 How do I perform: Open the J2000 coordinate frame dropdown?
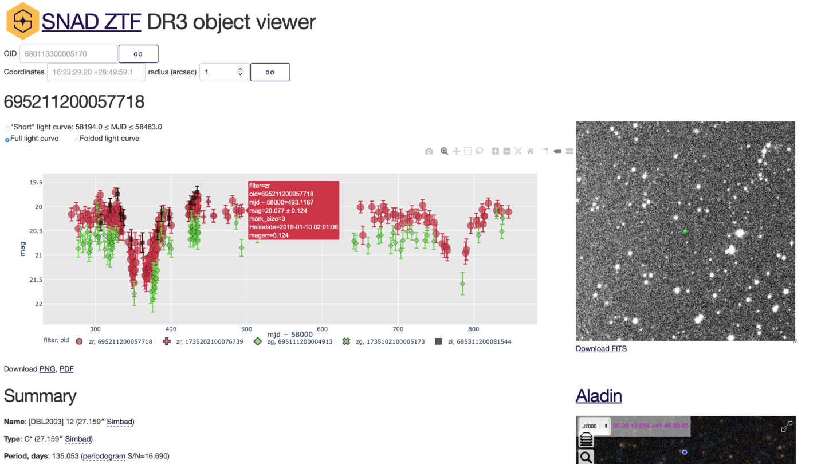(595, 426)
